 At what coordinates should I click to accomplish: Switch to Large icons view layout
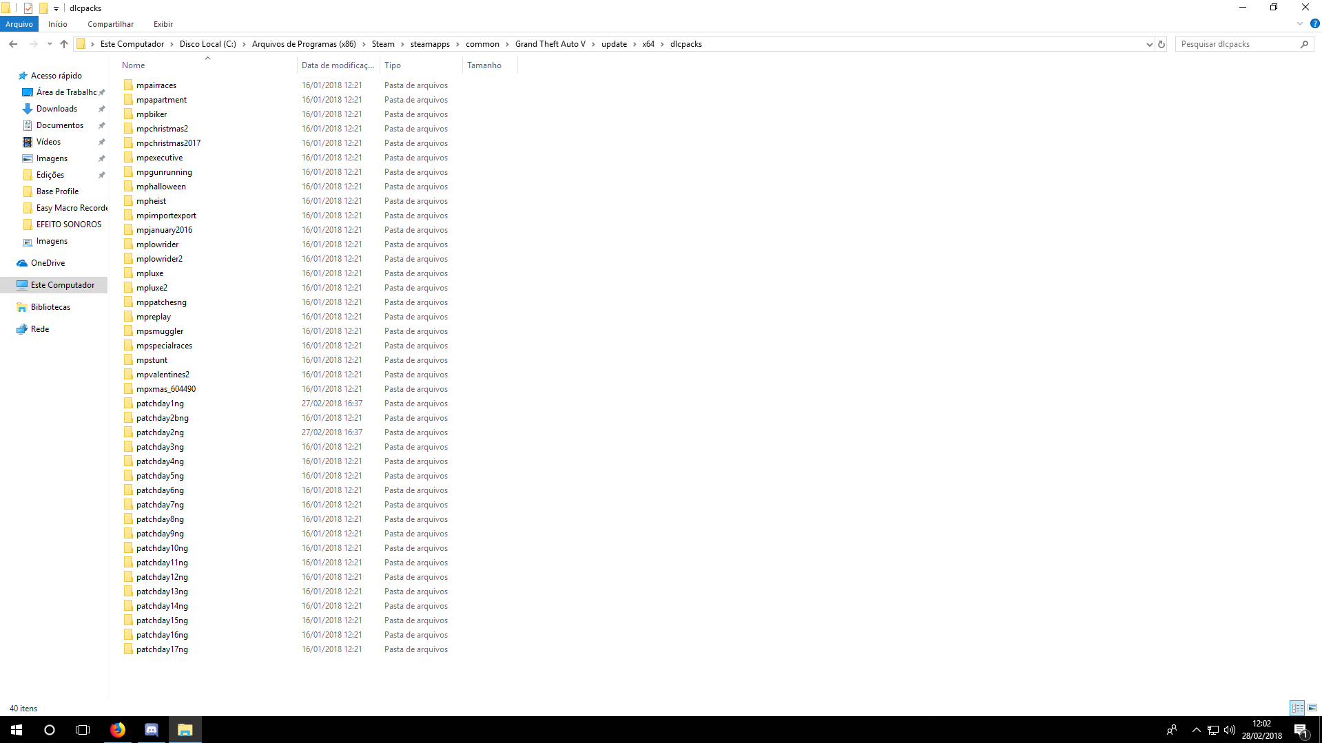point(1312,708)
